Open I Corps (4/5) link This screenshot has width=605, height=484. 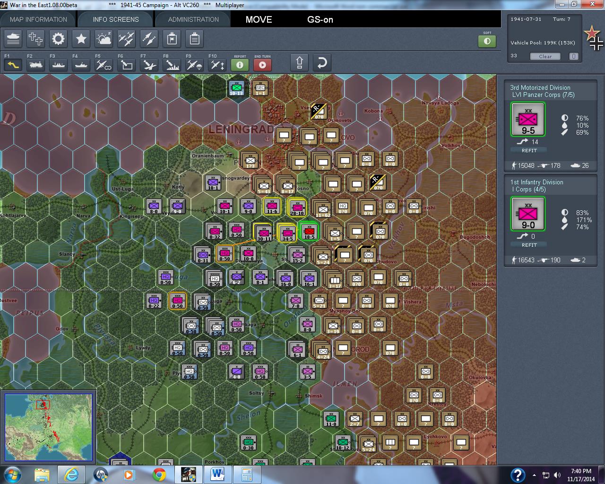tap(529, 189)
